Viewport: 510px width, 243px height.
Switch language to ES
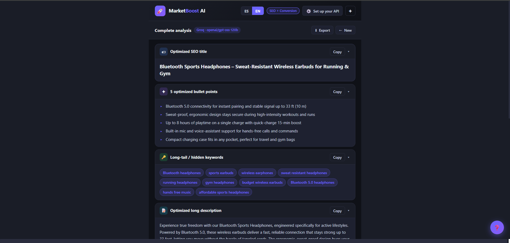[x=246, y=11]
